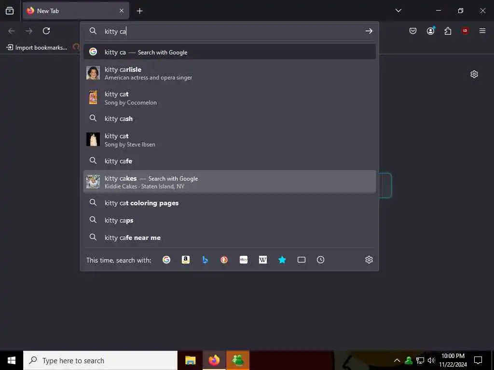This screenshot has height=370, width=494.
Task: Select kitty cat coloring pages suggestion
Action: click(x=230, y=203)
